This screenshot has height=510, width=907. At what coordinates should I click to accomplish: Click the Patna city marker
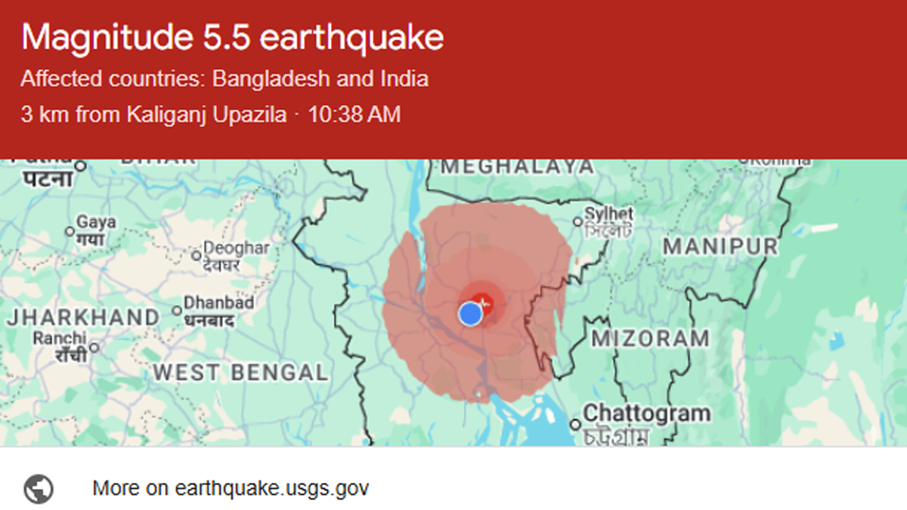tap(80, 166)
